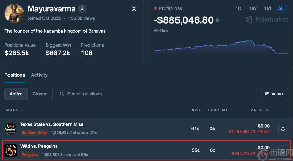The width and height of the screenshot is (293, 161).
Task: Open the Texas State vs. Southern Miss market
Action: [x=52, y=124]
